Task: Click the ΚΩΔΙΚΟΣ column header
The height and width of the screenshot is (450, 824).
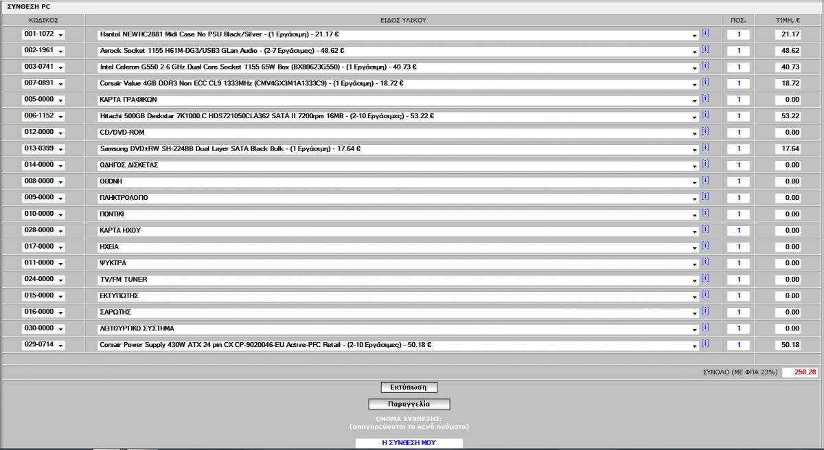Action: tap(43, 20)
